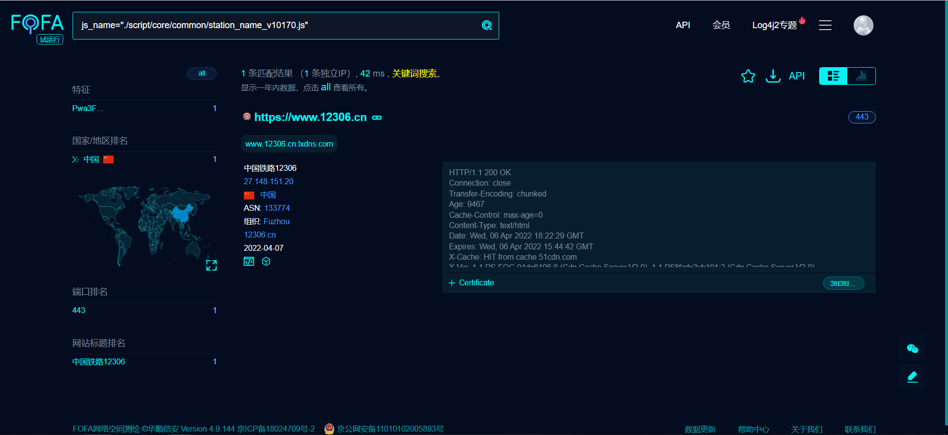Open 联系我们 footer link

tap(860, 429)
